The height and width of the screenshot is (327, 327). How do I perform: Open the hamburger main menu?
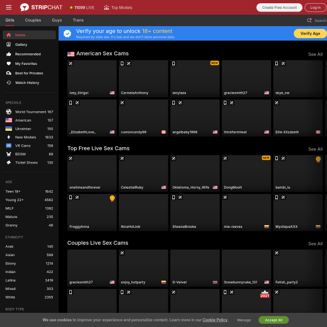pos(9,8)
